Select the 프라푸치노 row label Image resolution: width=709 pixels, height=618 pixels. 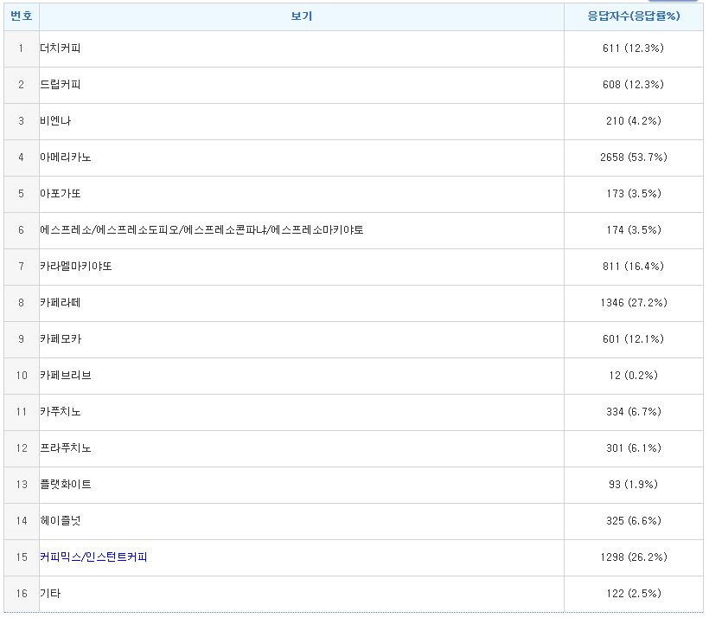coord(66,447)
